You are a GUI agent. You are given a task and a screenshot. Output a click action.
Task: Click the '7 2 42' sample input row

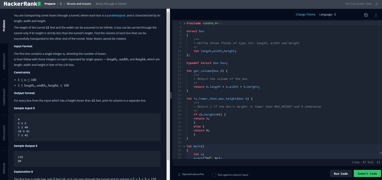click(x=23, y=135)
